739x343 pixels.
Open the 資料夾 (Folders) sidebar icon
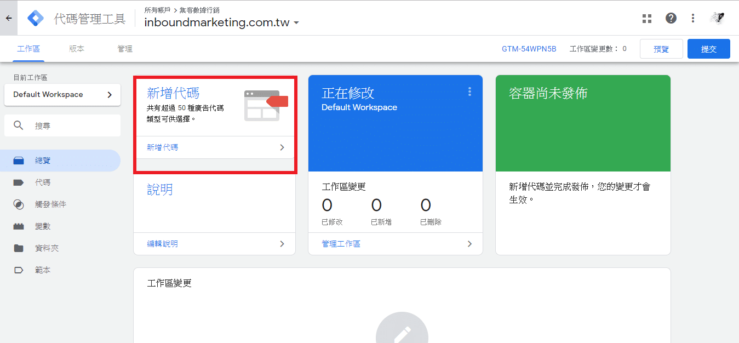pos(18,248)
